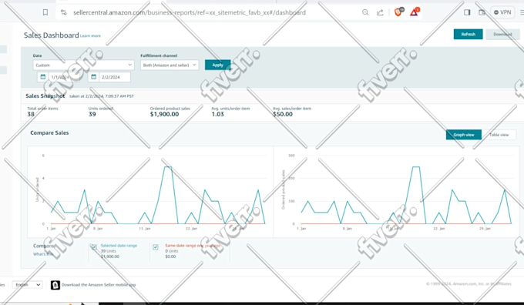Click the Avg. units/order item value 1.03

click(217, 114)
